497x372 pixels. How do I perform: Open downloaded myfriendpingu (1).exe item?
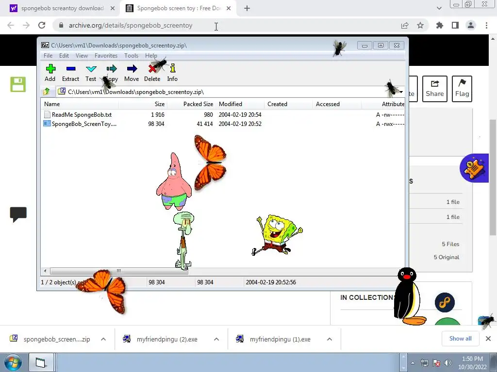[x=274, y=339]
